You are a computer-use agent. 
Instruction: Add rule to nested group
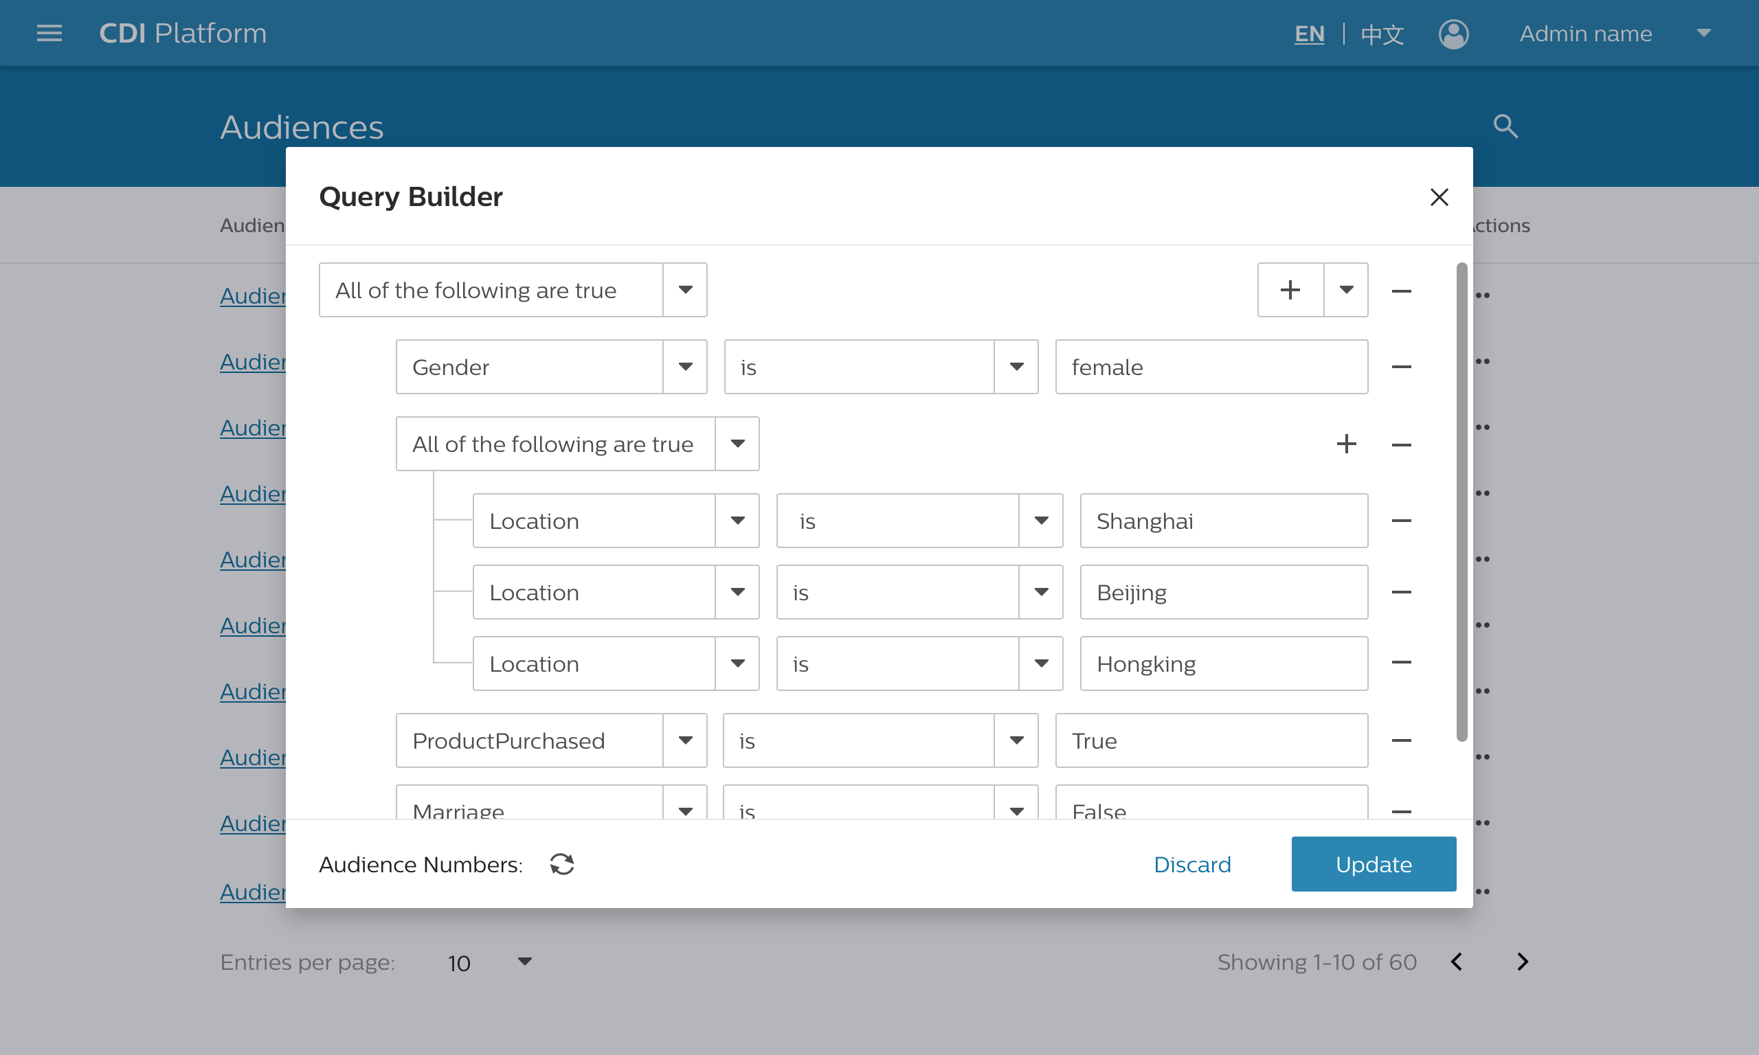point(1346,444)
